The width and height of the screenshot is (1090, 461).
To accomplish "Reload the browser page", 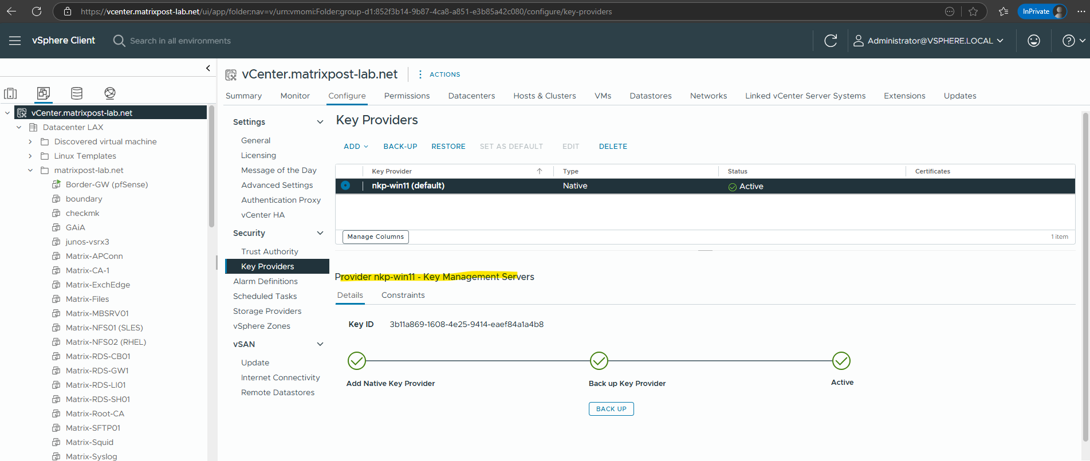I will (x=37, y=11).
